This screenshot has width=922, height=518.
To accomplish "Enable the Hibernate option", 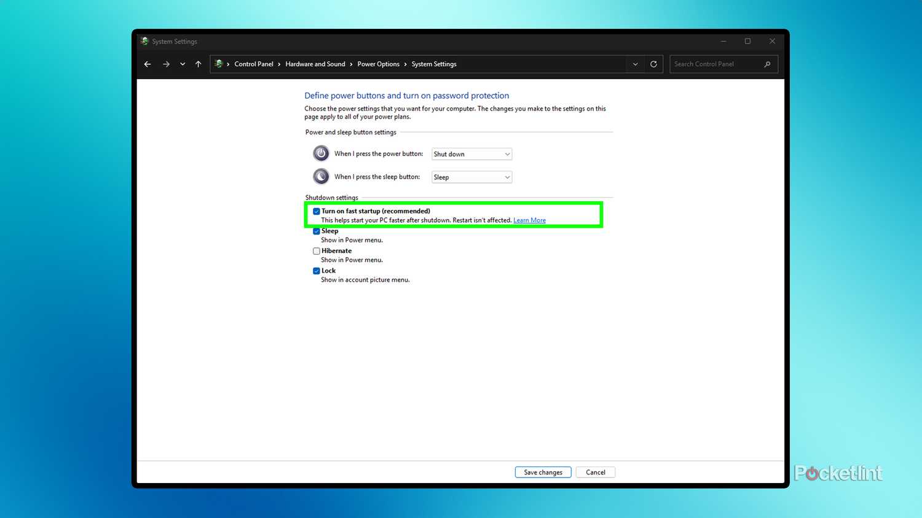I will pos(317,250).
